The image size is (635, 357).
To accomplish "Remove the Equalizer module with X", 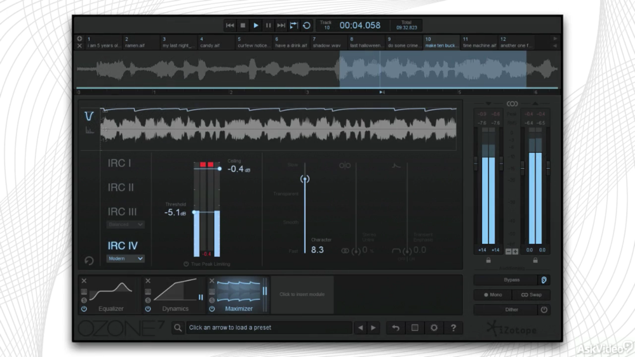I will click(x=84, y=281).
